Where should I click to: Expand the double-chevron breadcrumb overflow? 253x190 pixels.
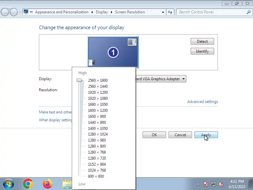click(x=31, y=12)
